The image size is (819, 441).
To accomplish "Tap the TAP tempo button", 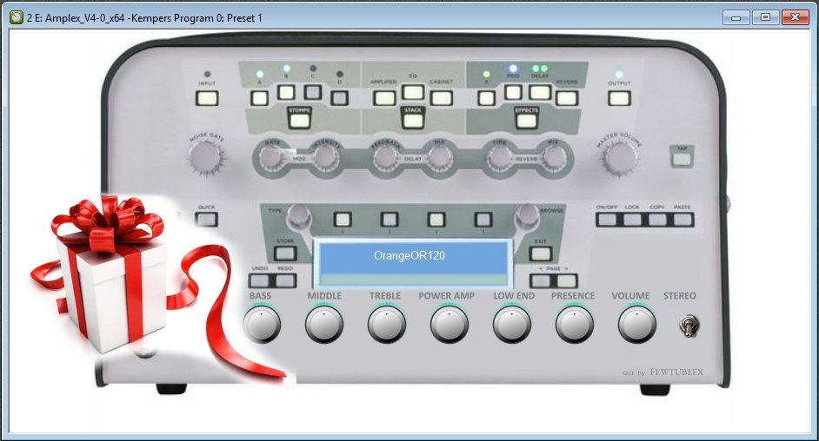I will point(682,159).
